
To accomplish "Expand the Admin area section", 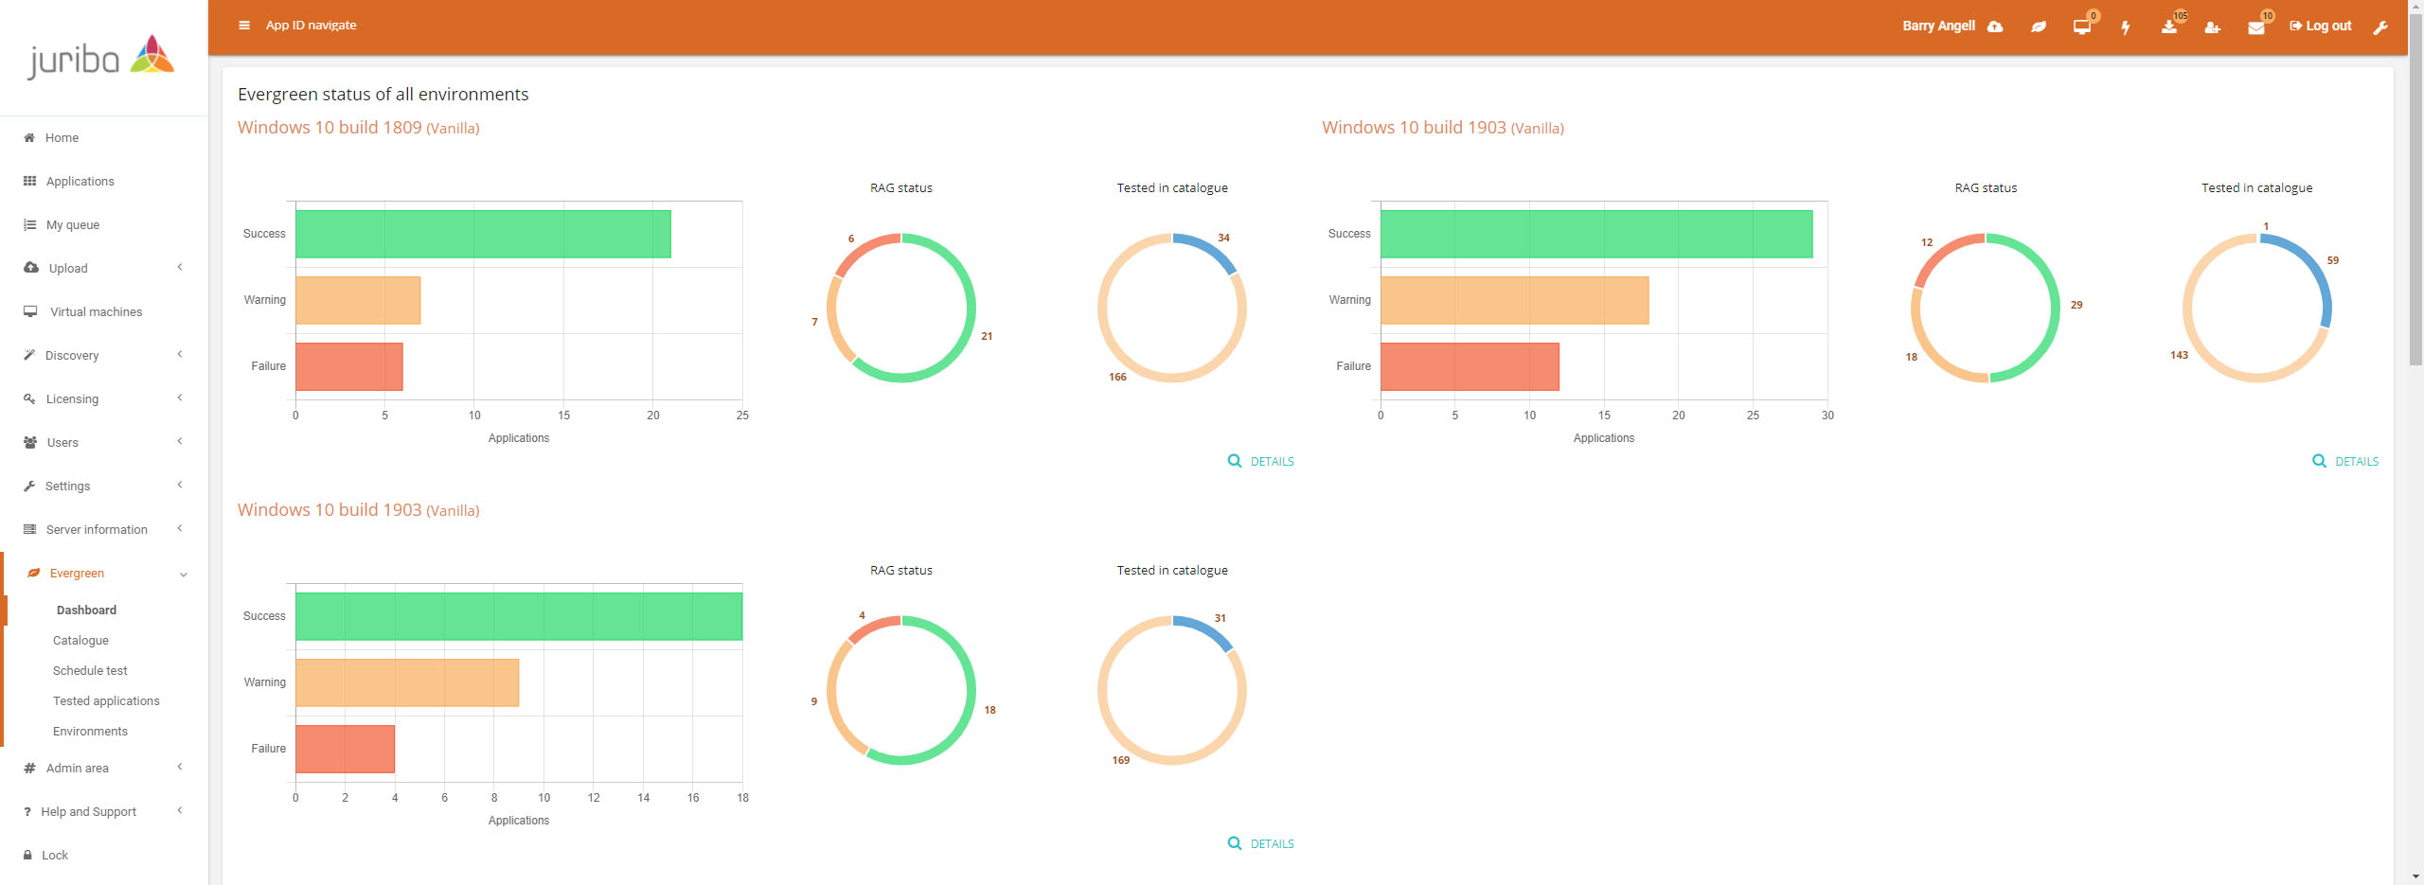I will tap(77, 768).
